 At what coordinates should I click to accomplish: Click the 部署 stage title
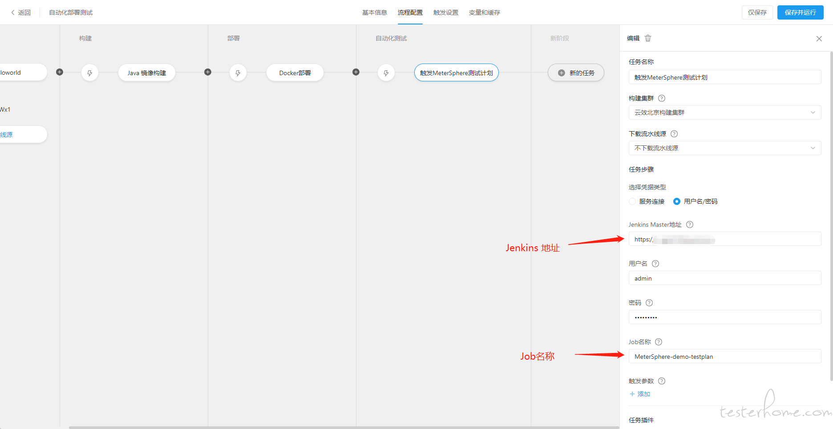pos(234,38)
